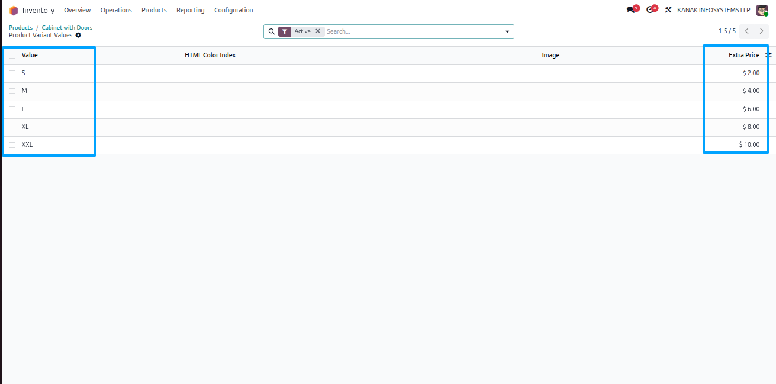Viewport: 776px width, 384px height.
Task: Check the box for row M
Action: pyautogui.click(x=12, y=91)
